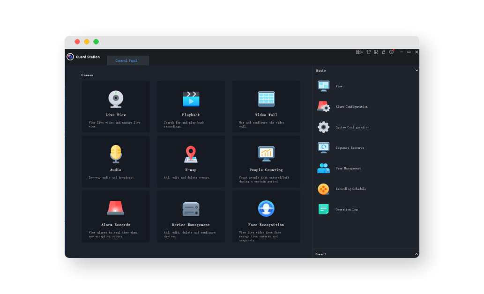Open the Live View webcam tile
The width and height of the screenshot is (484, 294).
(115, 106)
